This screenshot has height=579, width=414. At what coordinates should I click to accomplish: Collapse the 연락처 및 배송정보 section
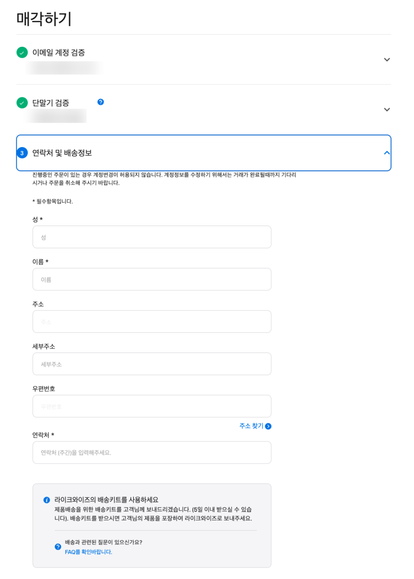(x=387, y=153)
